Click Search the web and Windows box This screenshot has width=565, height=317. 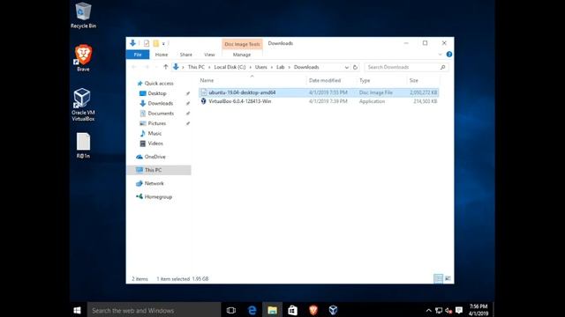click(154, 310)
